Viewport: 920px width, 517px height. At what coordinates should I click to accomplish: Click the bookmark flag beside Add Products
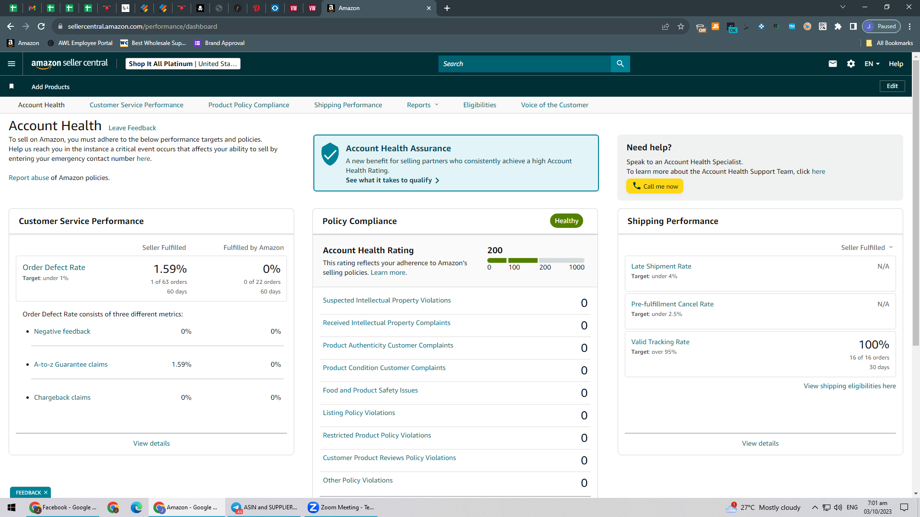click(11, 86)
